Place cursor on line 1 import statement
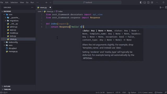167x94 pixels. [74, 15]
